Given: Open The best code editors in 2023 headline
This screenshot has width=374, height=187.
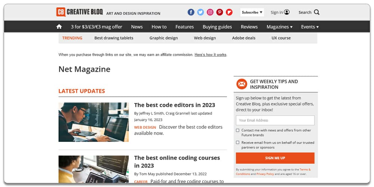Looking at the screenshot, I should pyautogui.click(x=175, y=105).
